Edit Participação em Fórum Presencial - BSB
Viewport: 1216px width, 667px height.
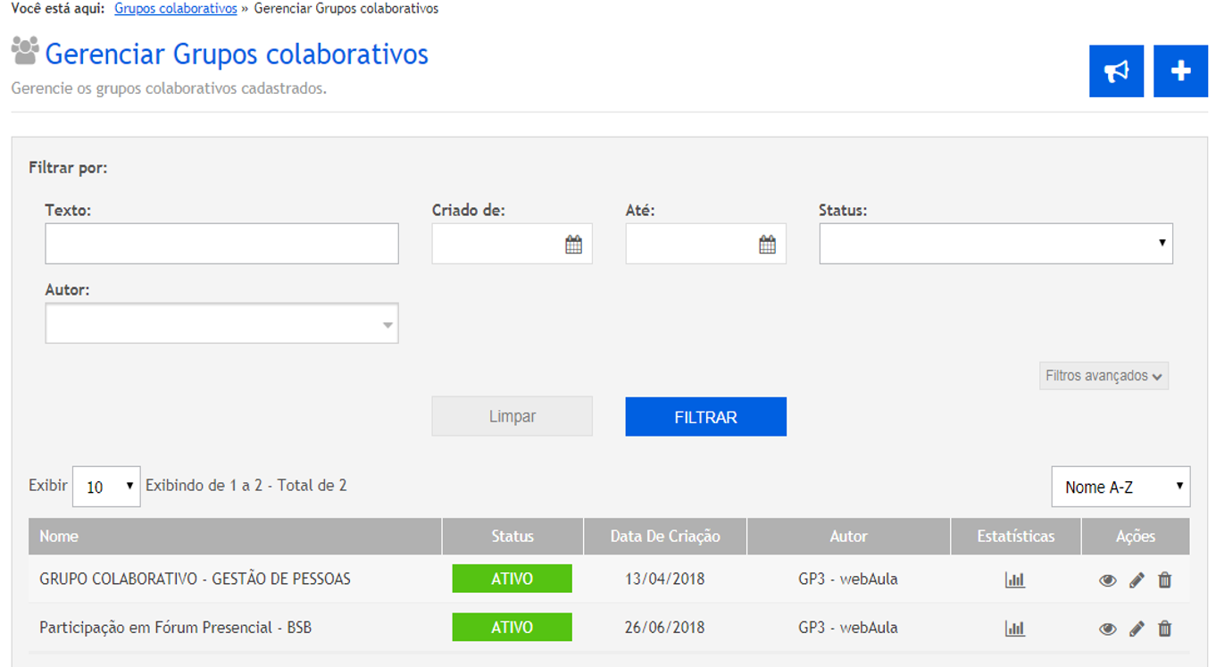tap(1137, 629)
